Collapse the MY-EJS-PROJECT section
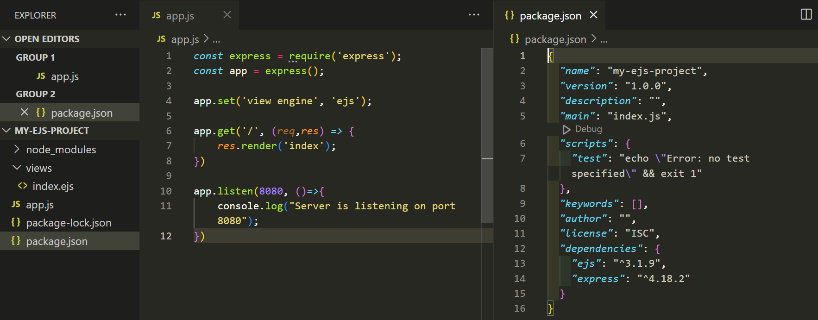 pos(6,131)
